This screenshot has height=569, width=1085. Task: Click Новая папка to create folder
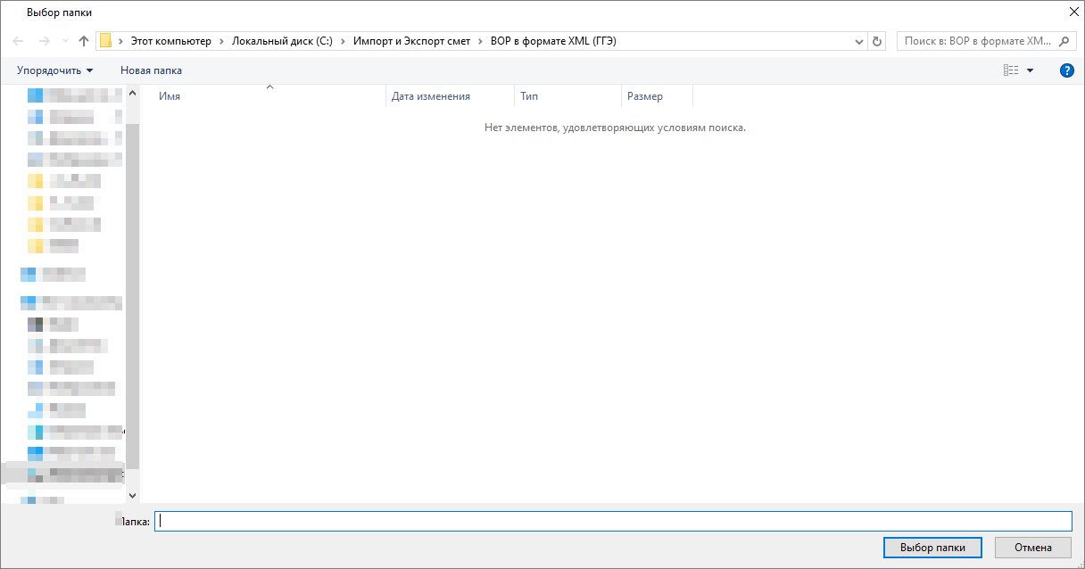pos(151,70)
